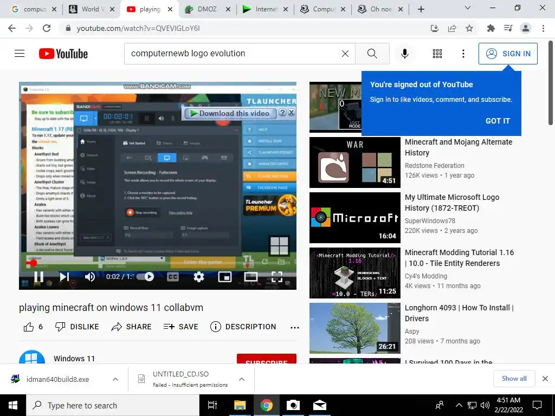This screenshot has height=416, width=555.
Task: Share this page from address bar
Action: click(x=452, y=28)
